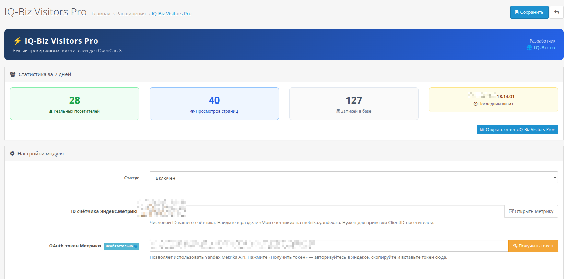Click the 18:14:01 last visit time

(505, 97)
